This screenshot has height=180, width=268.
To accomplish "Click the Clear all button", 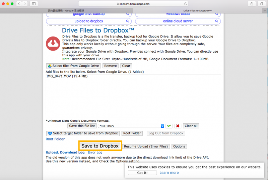I will 191,126.
